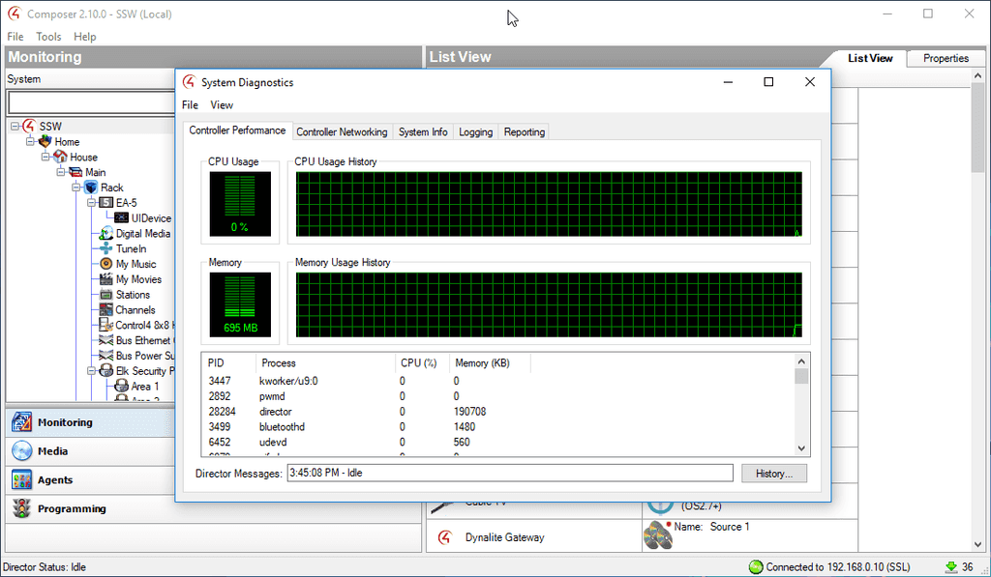Open the System Info tab

[x=423, y=132]
